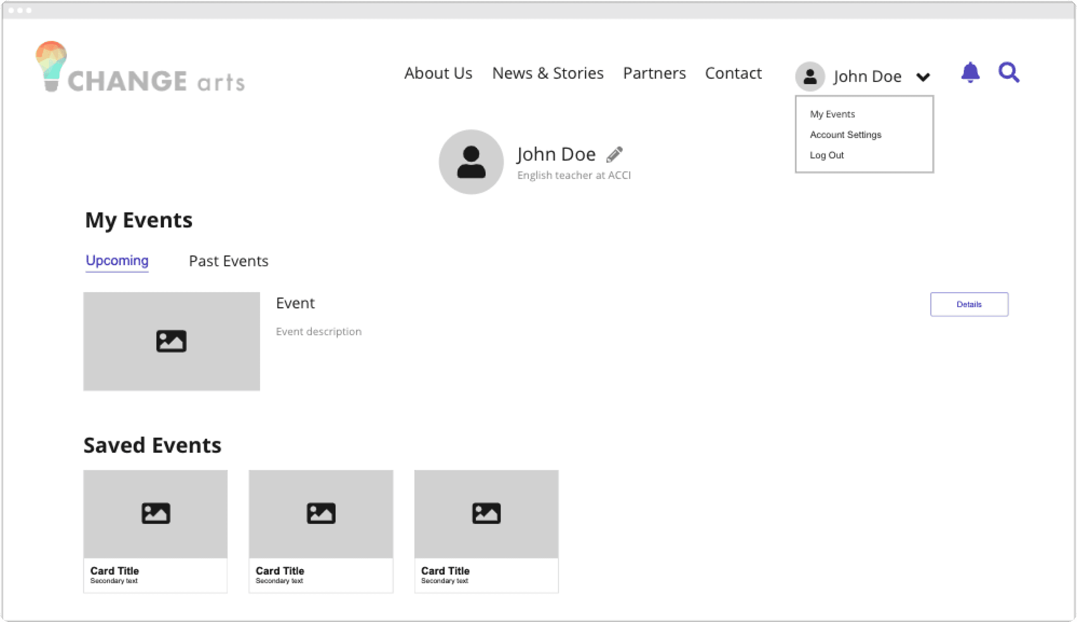Select the third saved event Card Title

445,571
